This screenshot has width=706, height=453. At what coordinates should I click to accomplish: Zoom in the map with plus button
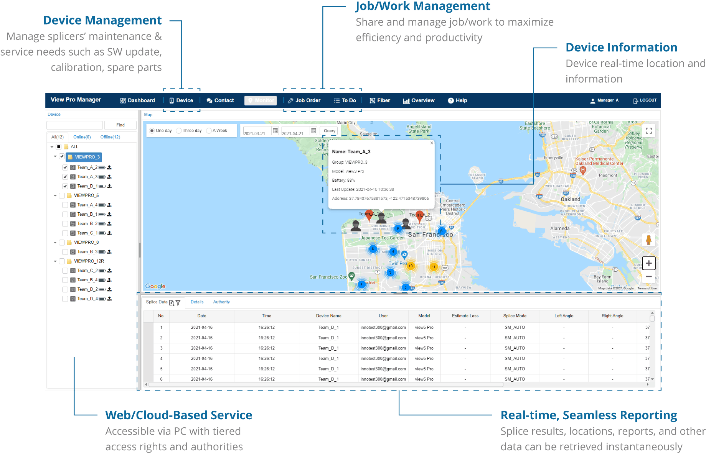[x=648, y=263]
